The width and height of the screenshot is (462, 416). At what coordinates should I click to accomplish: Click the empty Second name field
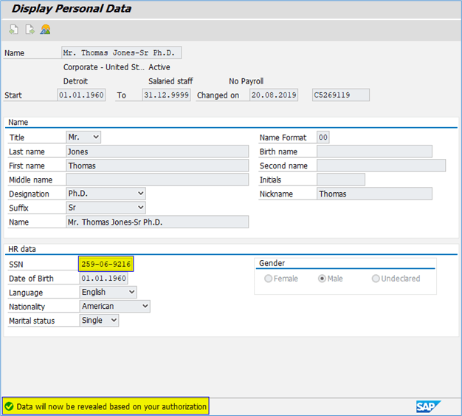pos(382,166)
